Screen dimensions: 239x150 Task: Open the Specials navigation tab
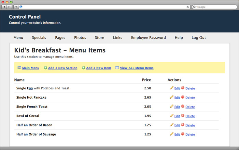click(x=39, y=38)
